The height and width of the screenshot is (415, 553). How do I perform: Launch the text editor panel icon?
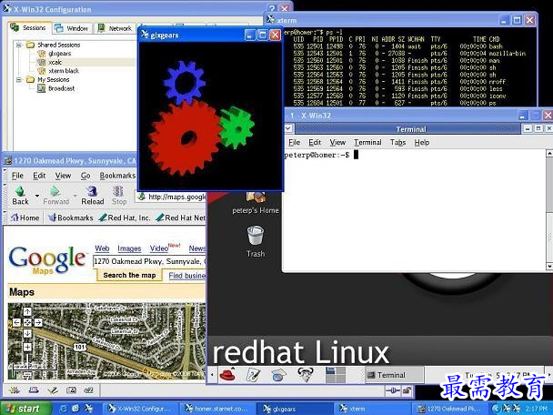[x=253, y=375]
